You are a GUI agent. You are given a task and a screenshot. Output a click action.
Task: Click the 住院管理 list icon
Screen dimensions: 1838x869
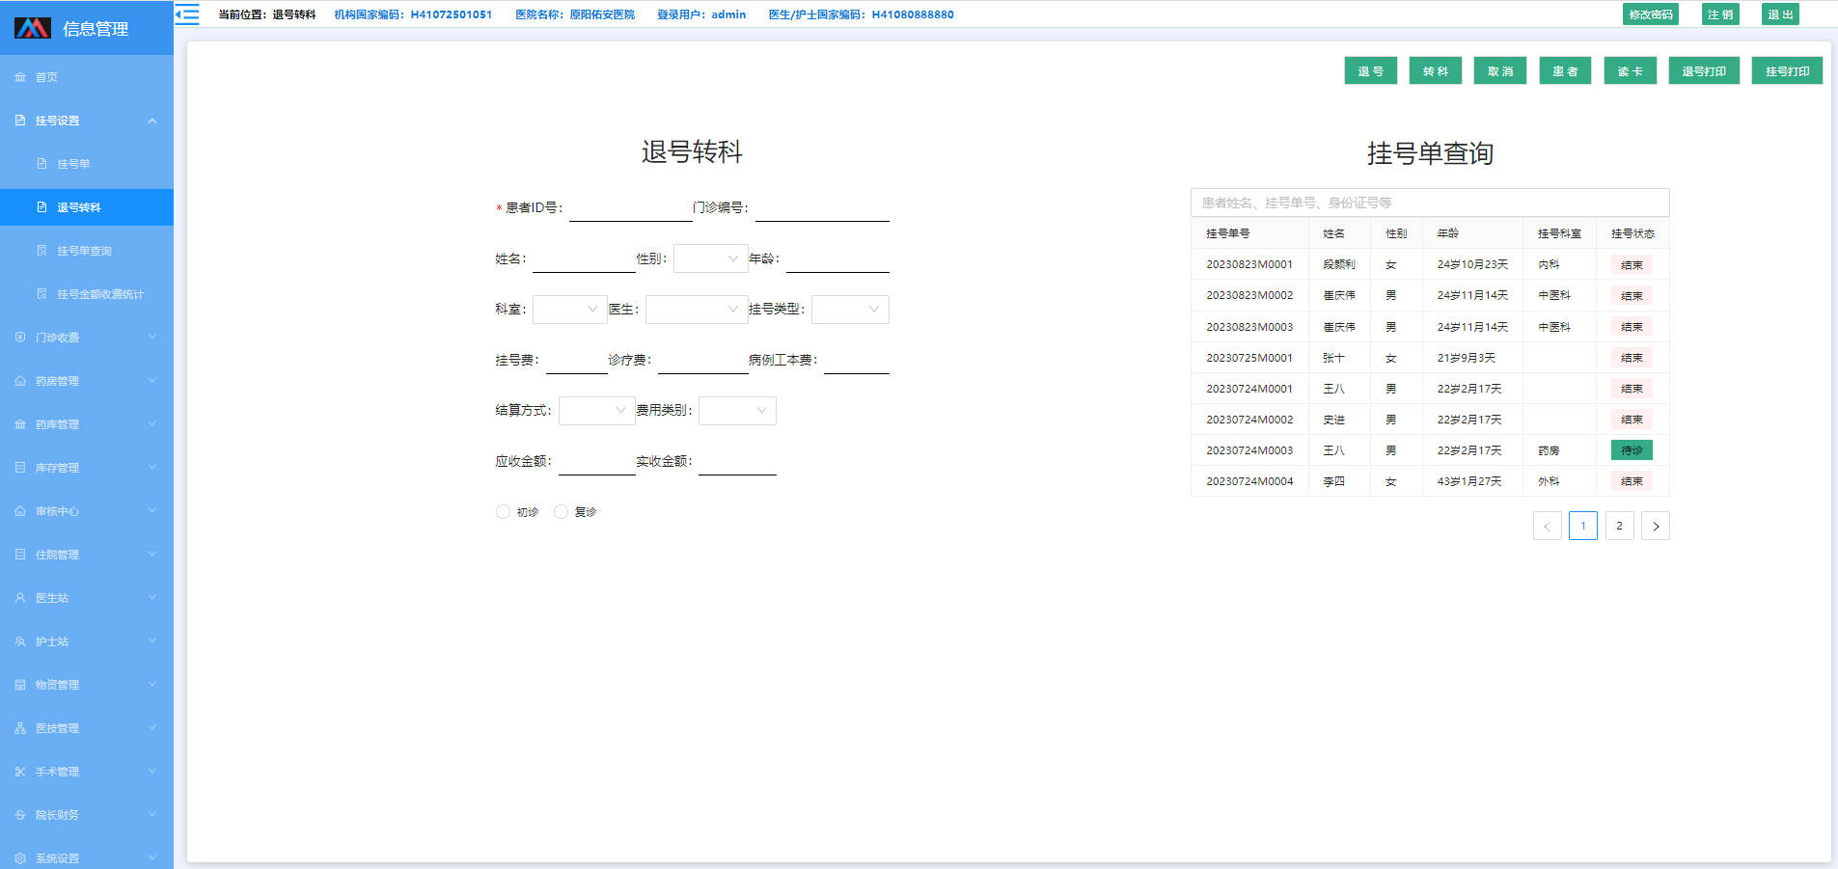tap(20, 555)
